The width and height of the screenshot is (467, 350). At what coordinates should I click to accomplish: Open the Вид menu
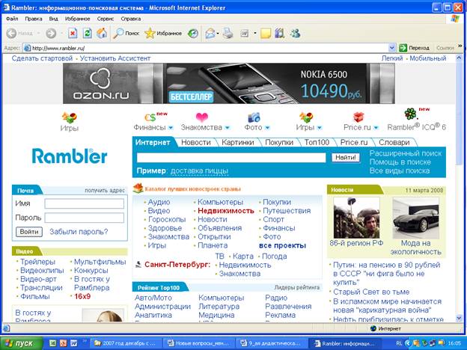pos(53,19)
